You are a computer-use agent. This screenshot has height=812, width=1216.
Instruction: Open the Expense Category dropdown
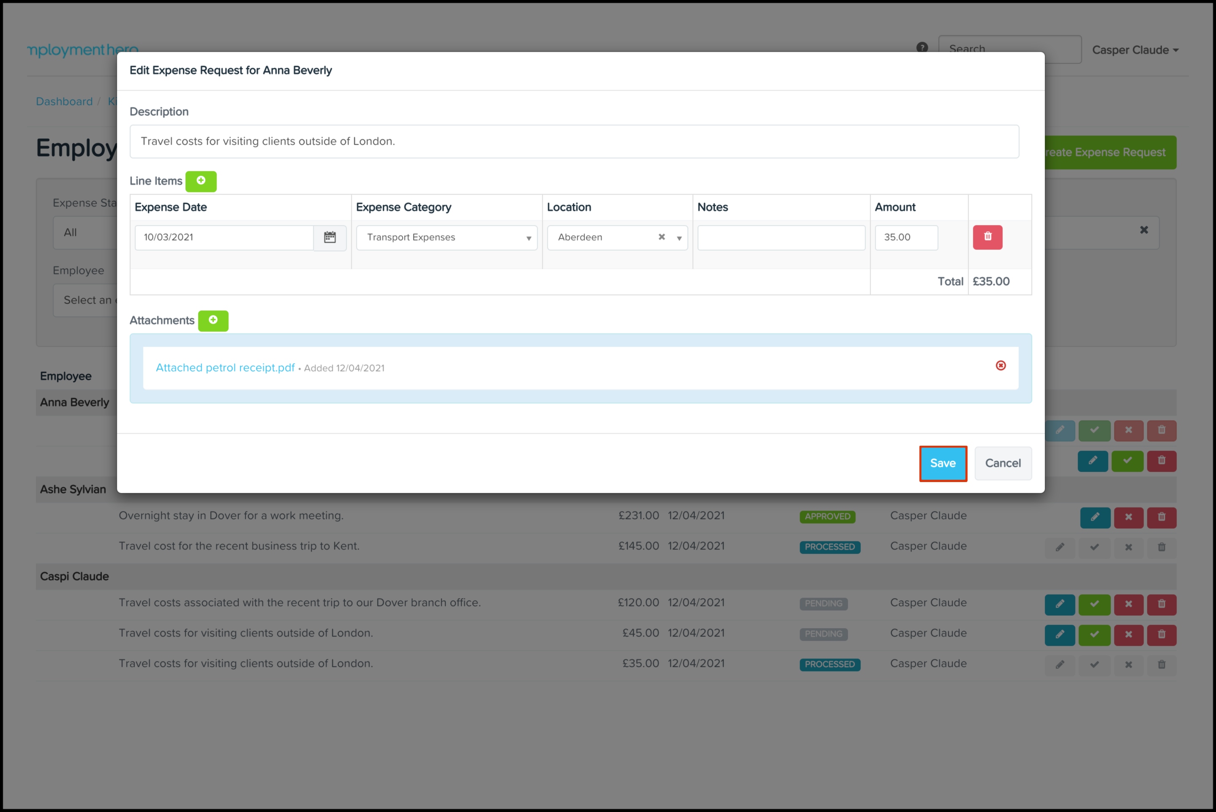coord(447,237)
